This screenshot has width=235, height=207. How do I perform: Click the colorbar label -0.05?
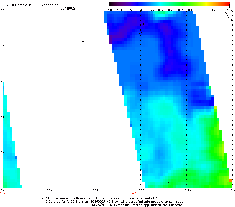coord(211,10)
